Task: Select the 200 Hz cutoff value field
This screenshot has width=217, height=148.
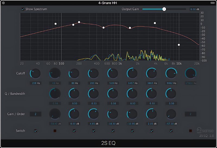Action: (x=94, y=83)
